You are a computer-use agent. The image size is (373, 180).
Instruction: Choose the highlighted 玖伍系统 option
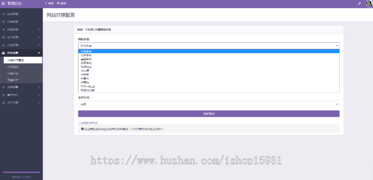[x=208, y=51]
